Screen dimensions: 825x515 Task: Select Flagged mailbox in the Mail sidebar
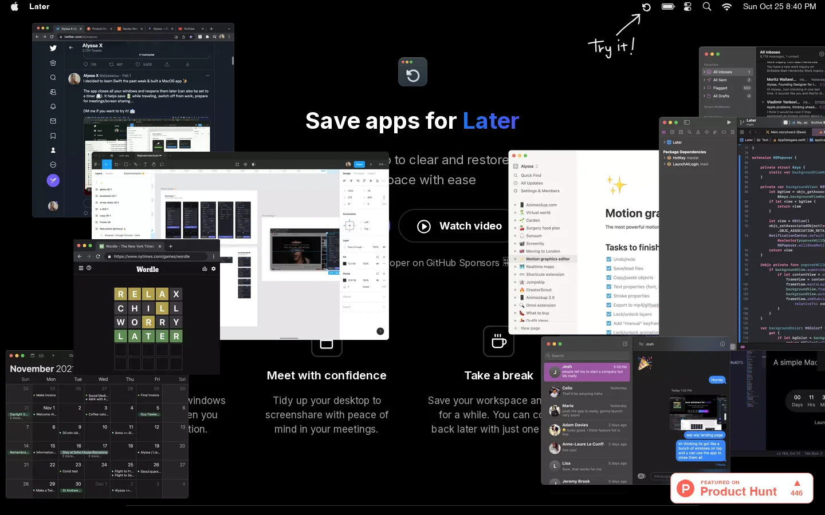(728, 88)
